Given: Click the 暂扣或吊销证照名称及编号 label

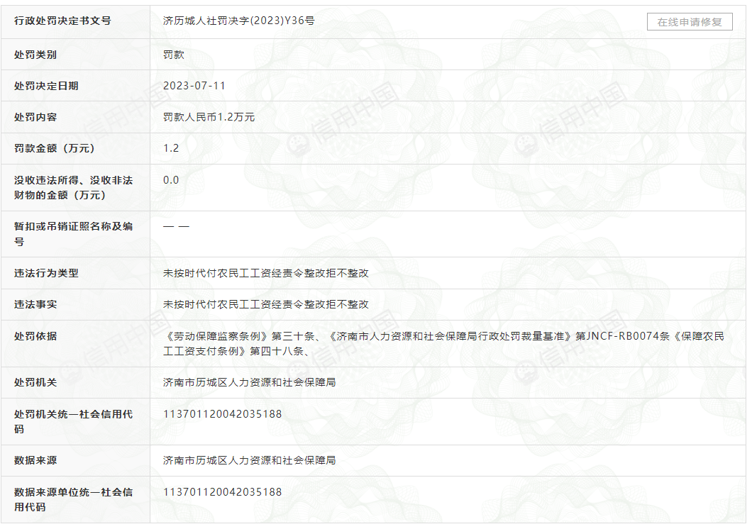Looking at the screenshot, I should 73,234.
